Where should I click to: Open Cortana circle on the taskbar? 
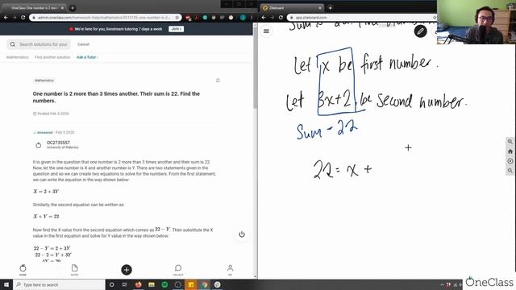[111, 284]
